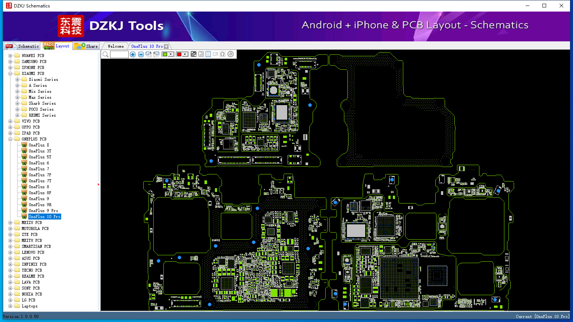573x322 pixels.
Task: Click the rotate-left page icon
Action: tap(156, 54)
